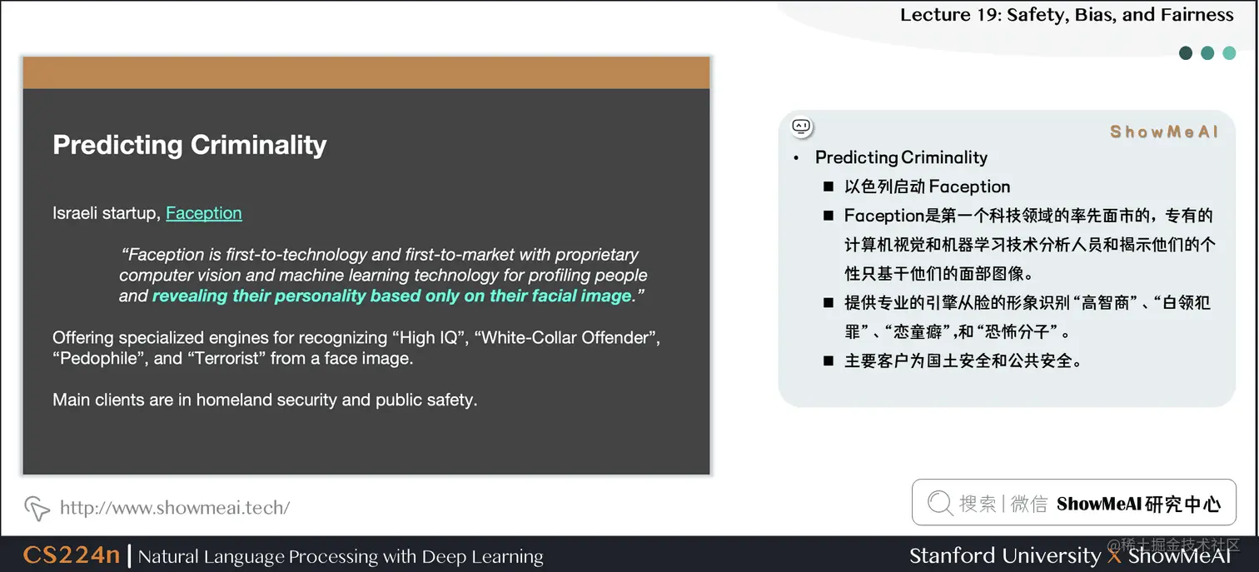Click inside the ShowMeAI研究中心 search field
The image size is (1259, 572).
[1073, 502]
